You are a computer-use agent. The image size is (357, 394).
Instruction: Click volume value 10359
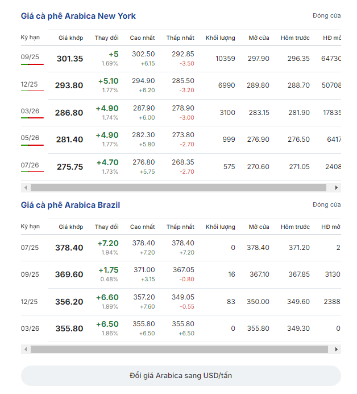point(225,59)
